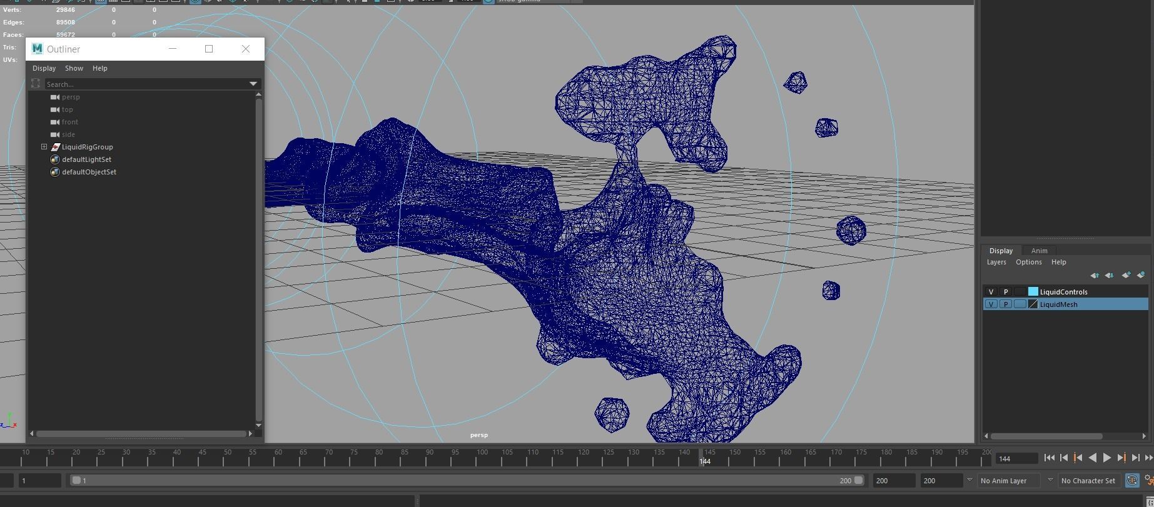Select the persp camera in Outliner
This screenshot has height=507, width=1154.
pos(71,97)
